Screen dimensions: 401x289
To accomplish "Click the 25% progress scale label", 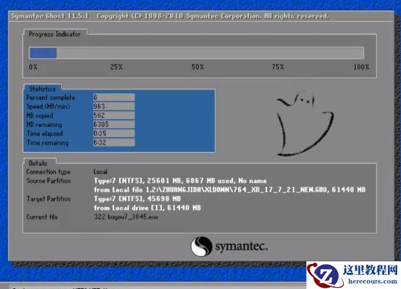I will click(x=117, y=67).
